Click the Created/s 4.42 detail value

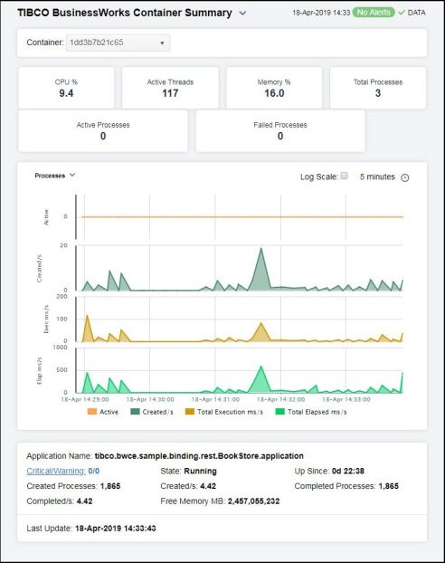[x=208, y=486]
